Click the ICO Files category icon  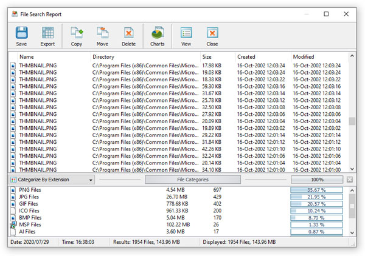pos(13,211)
